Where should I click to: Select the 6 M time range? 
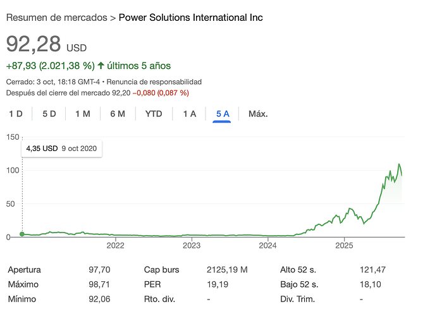[x=118, y=114]
